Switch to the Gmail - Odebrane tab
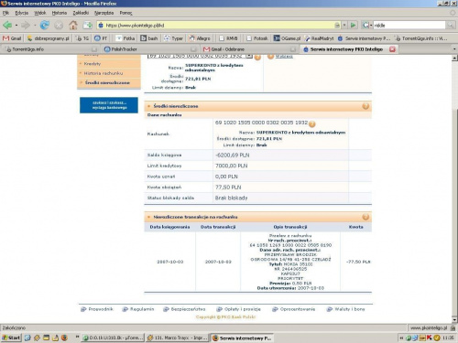Image resolution: width=458 pixels, height=343 pixels. 249,49
